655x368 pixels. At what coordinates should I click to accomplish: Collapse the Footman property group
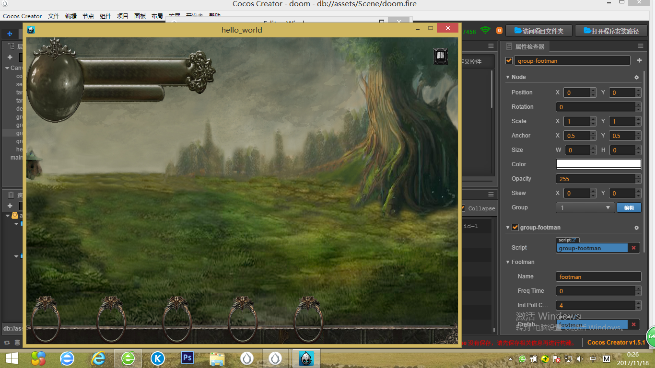[508, 262]
